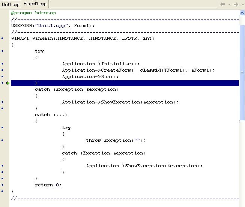Click the forward navigation arrow
This screenshot has width=245, height=207.
pyautogui.click(x=236, y=4)
